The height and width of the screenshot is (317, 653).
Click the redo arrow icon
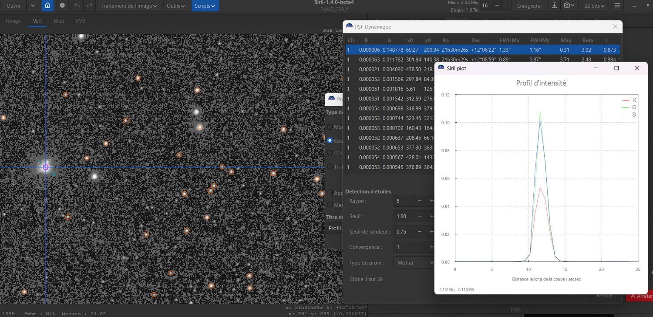coord(89,6)
